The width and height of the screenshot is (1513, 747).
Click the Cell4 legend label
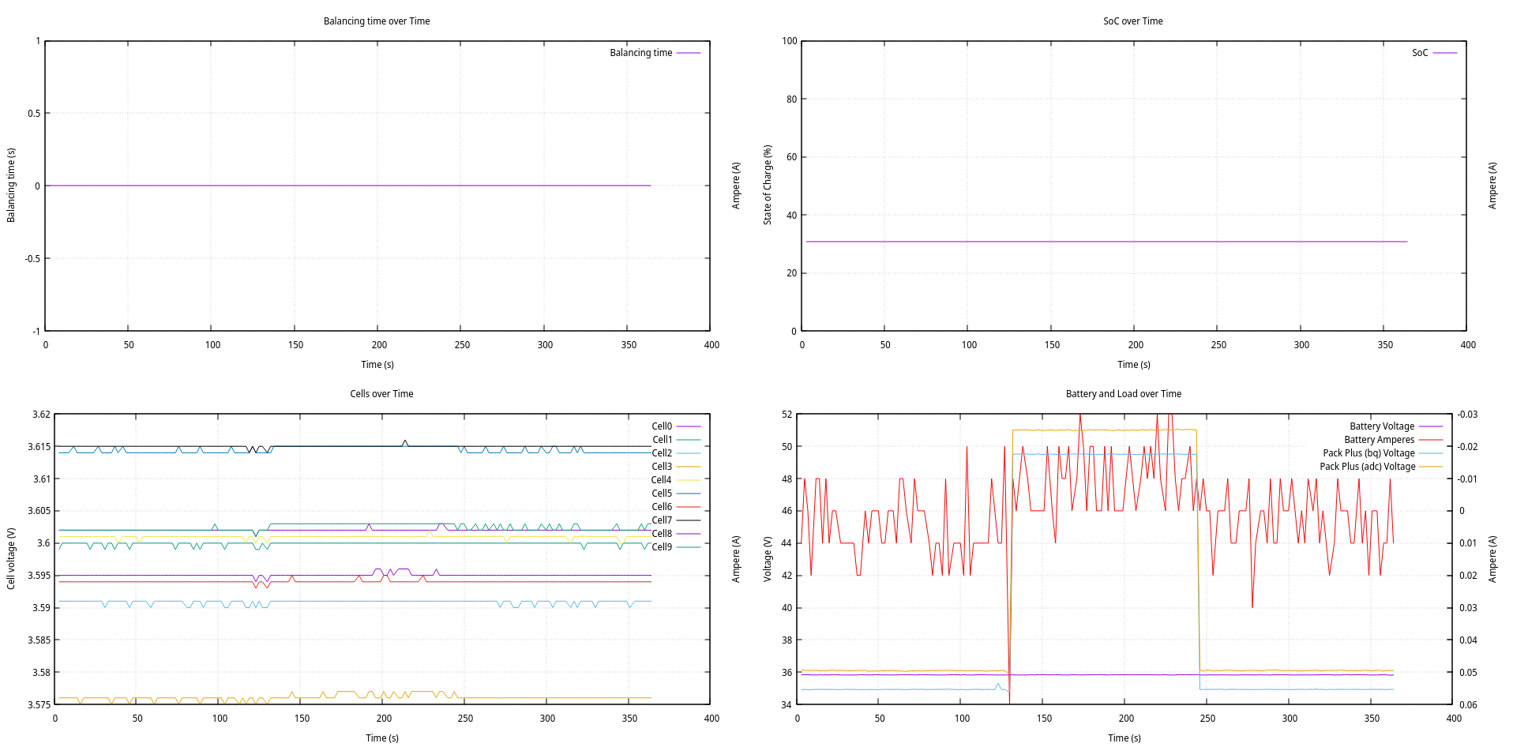662,480
